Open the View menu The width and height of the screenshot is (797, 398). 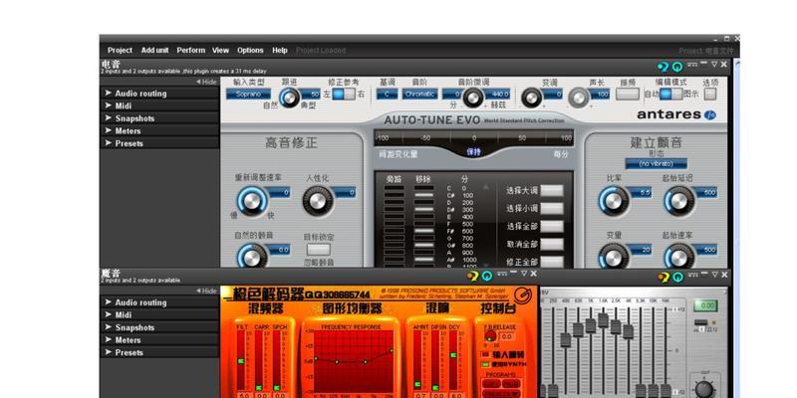pos(220,51)
